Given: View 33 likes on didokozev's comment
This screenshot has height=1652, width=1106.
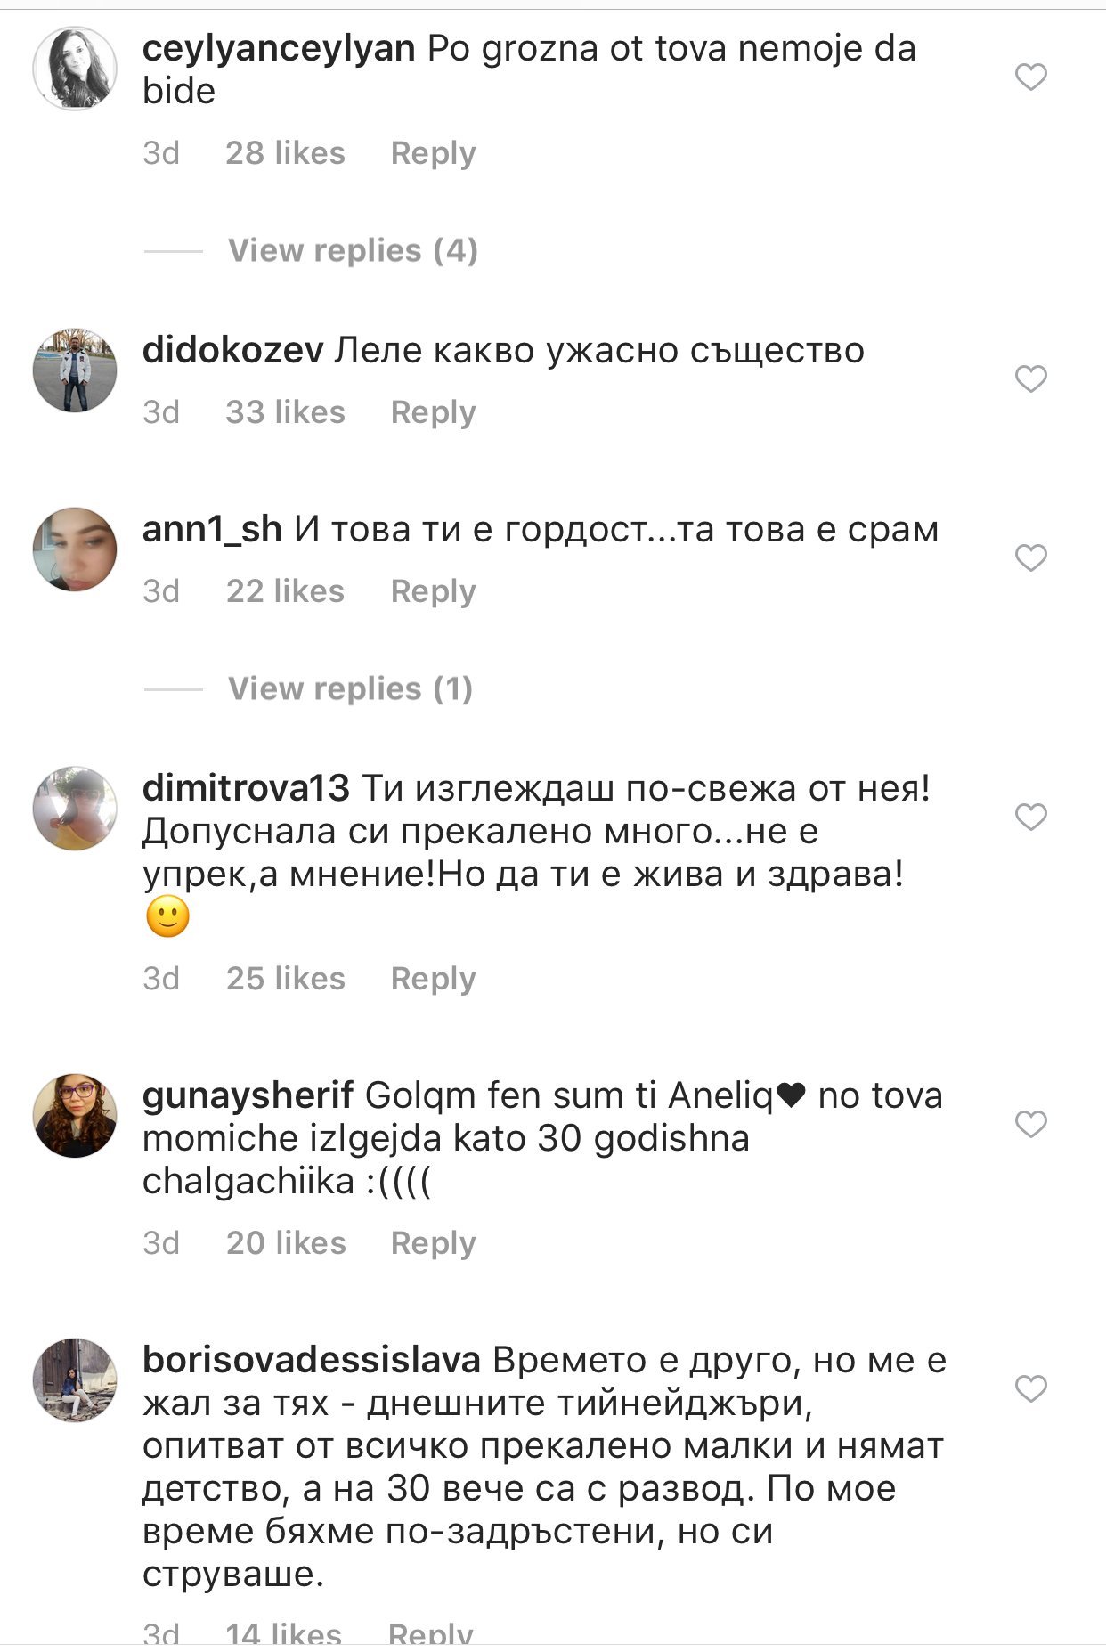Looking at the screenshot, I should [x=285, y=412].
